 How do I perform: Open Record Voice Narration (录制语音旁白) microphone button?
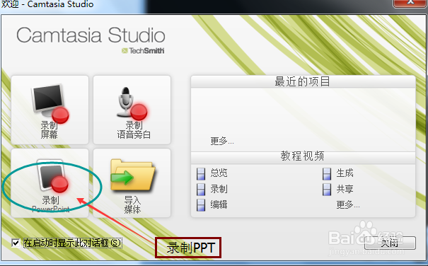pos(132,110)
